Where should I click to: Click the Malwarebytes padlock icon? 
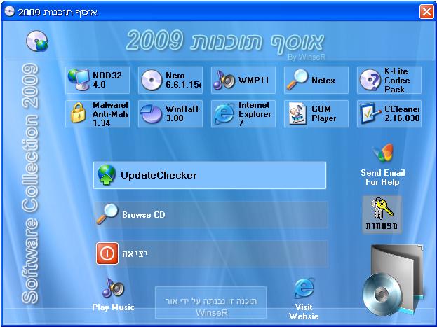pyautogui.click(x=78, y=113)
